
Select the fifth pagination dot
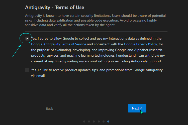point(104,121)
